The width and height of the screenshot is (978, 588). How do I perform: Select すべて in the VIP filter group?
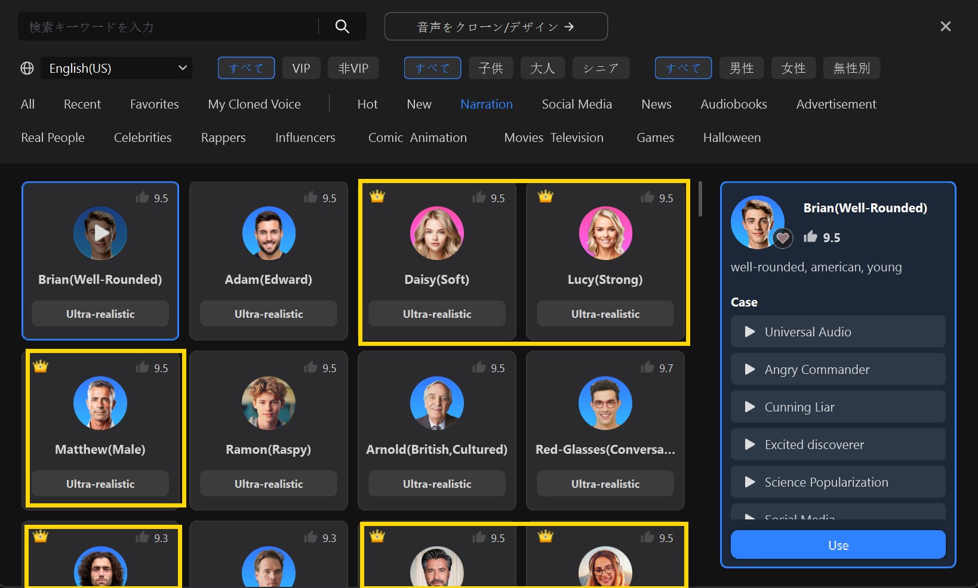click(x=246, y=68)
